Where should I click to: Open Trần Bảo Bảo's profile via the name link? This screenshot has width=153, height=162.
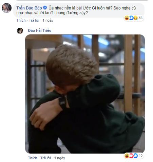29,8
